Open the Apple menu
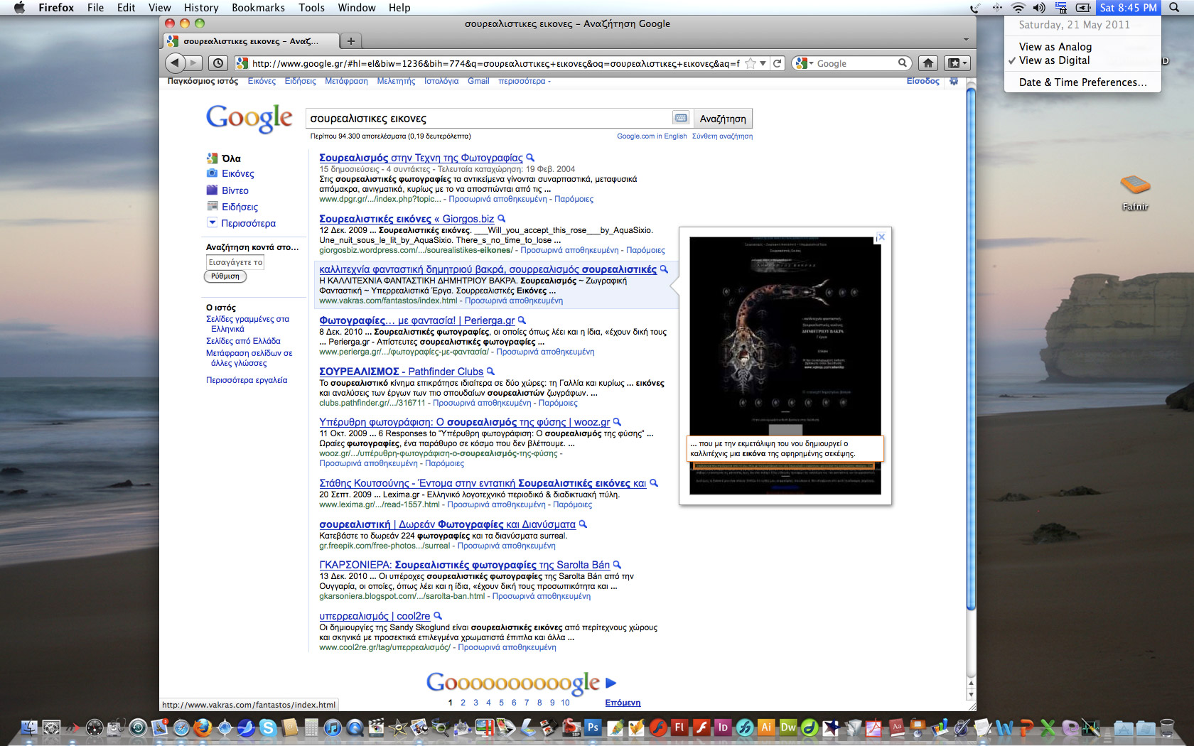 pos(19,8)
